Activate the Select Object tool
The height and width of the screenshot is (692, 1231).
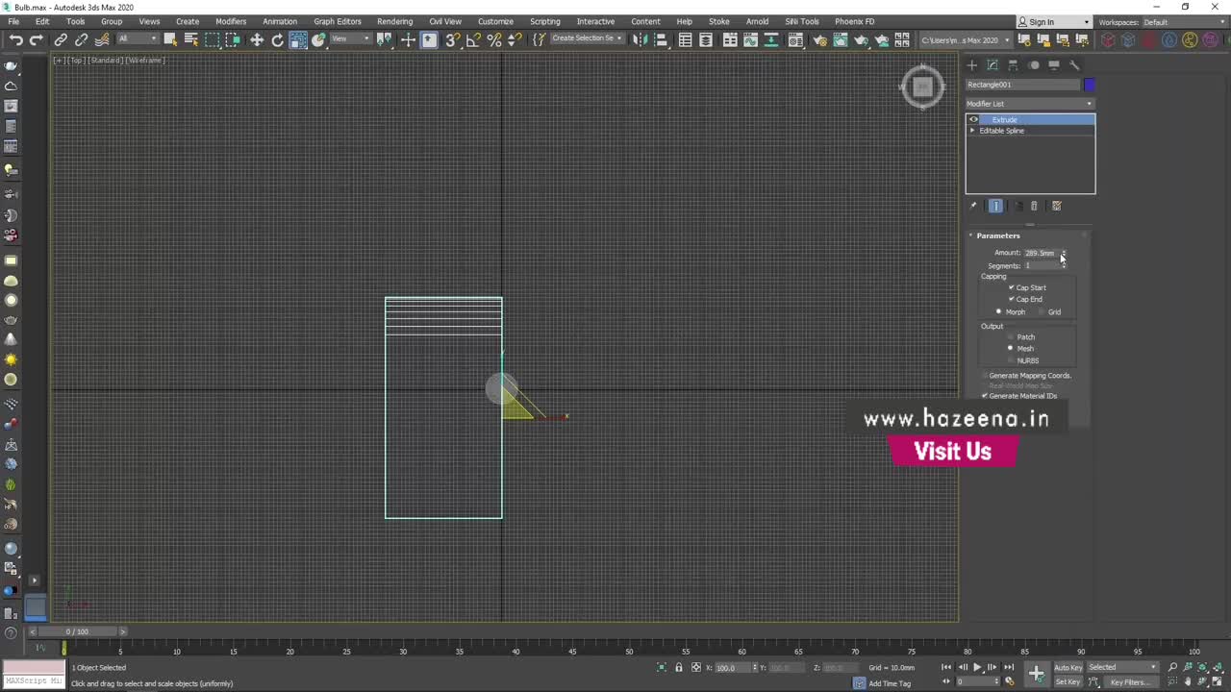[170, 39]
